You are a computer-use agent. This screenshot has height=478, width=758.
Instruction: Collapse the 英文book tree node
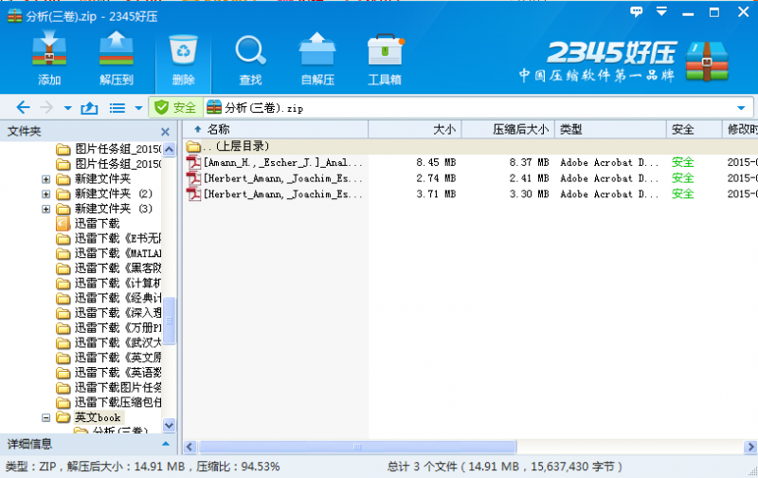click(x=45, y=417)
